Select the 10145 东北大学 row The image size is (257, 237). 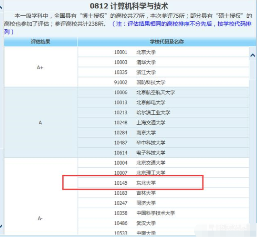[x=163, y=183]
